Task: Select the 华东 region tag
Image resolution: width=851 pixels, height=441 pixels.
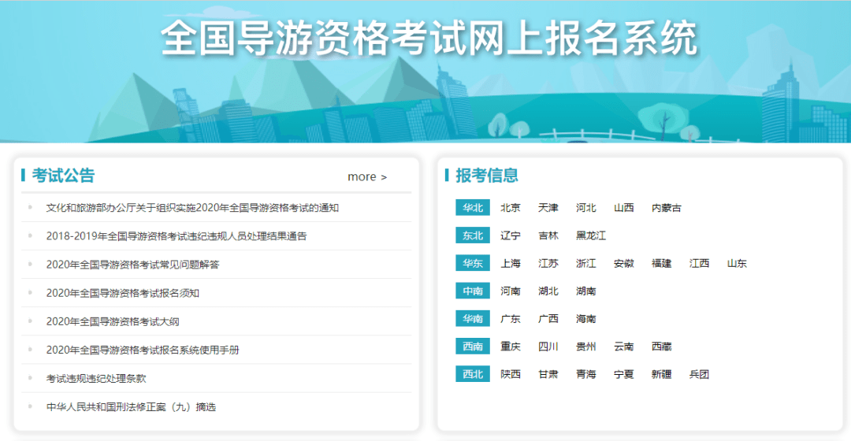Action: point(473,263)
